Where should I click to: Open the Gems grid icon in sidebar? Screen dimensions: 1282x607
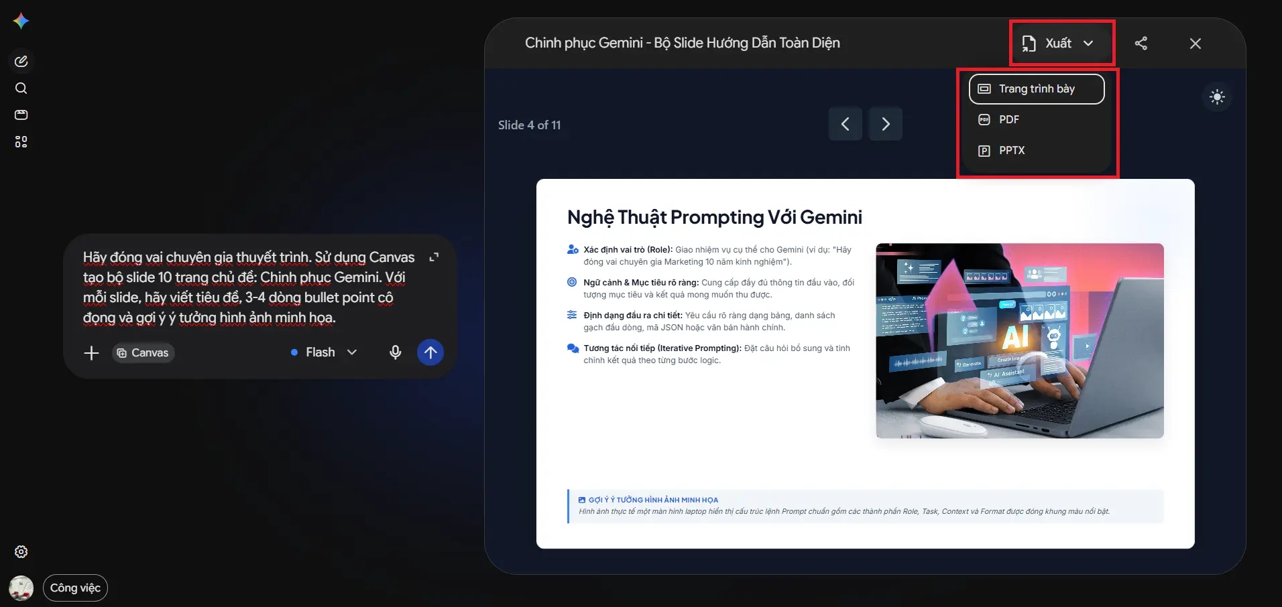click(x=21, y=141)
